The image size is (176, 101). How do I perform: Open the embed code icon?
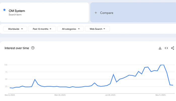click(x=166, y=48)
